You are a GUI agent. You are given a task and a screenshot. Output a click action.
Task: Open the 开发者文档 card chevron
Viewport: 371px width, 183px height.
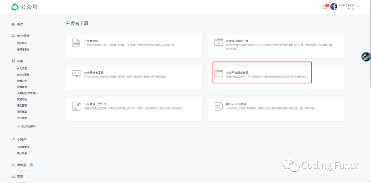[195, 46]
